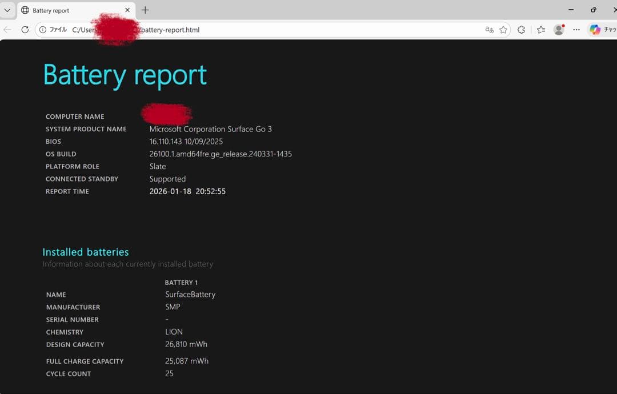Click the Battery report page heading

coord(124,74)
